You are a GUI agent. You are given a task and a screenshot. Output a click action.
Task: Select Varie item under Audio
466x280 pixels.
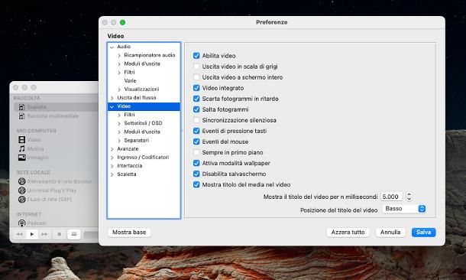[130, 80]
